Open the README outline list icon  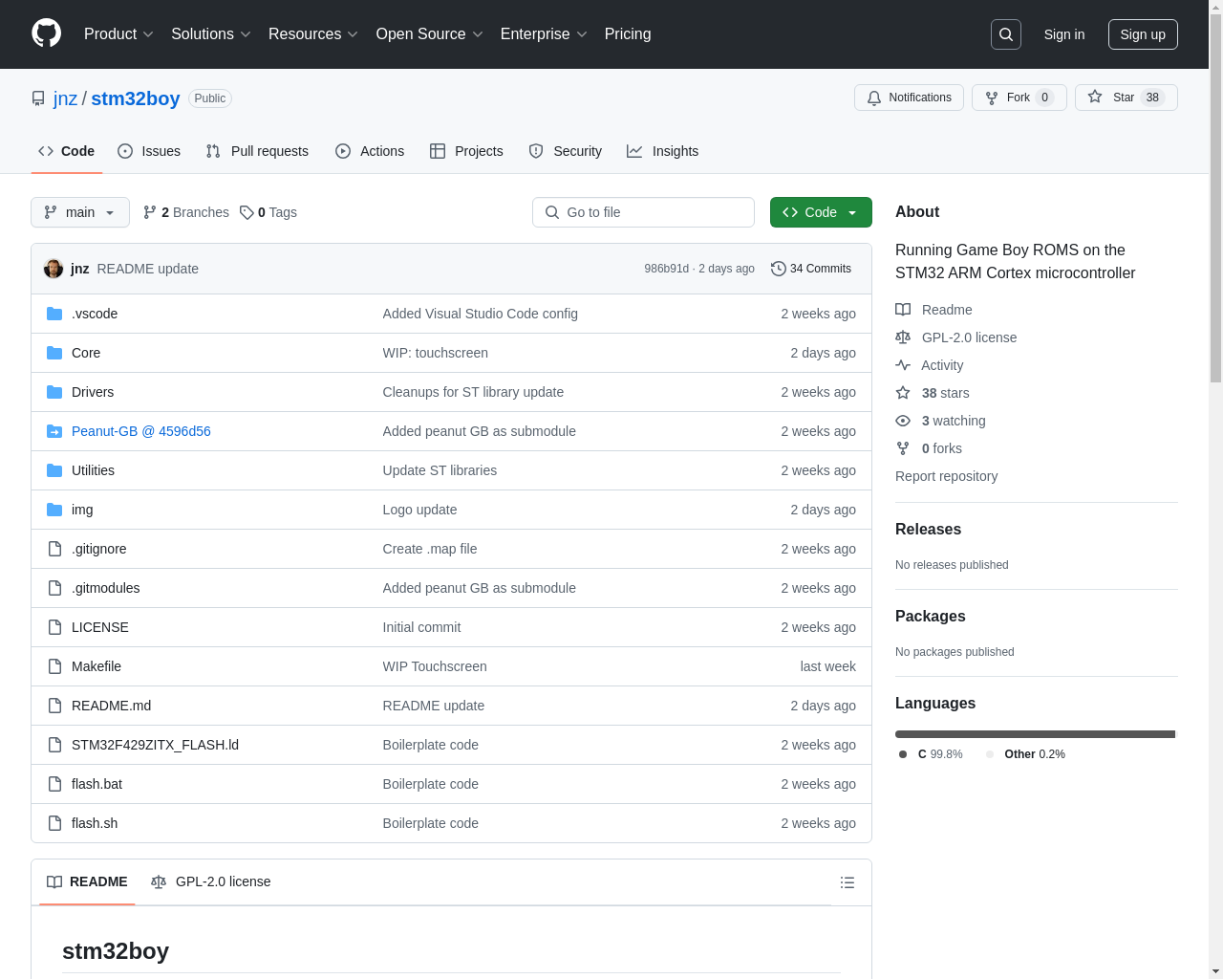848,882
